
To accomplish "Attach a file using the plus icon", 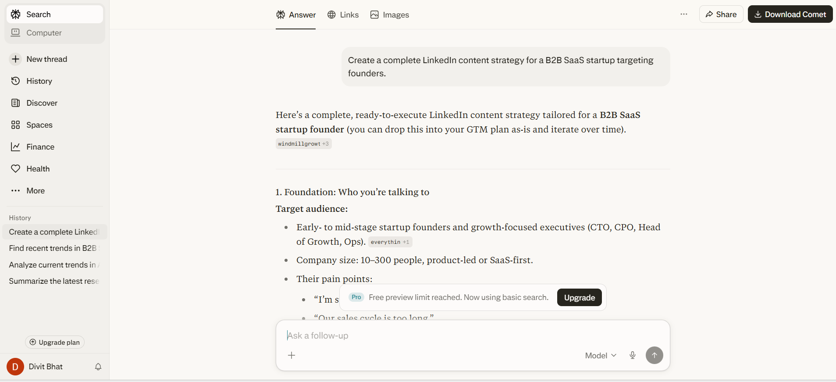I will click(x=292, y=355).
